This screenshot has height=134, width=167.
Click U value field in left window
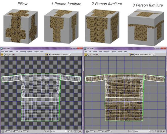pos(8,131)
